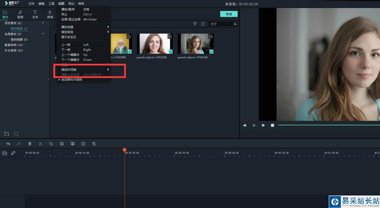
Task: Click the new folder icon
Action: 7,134
